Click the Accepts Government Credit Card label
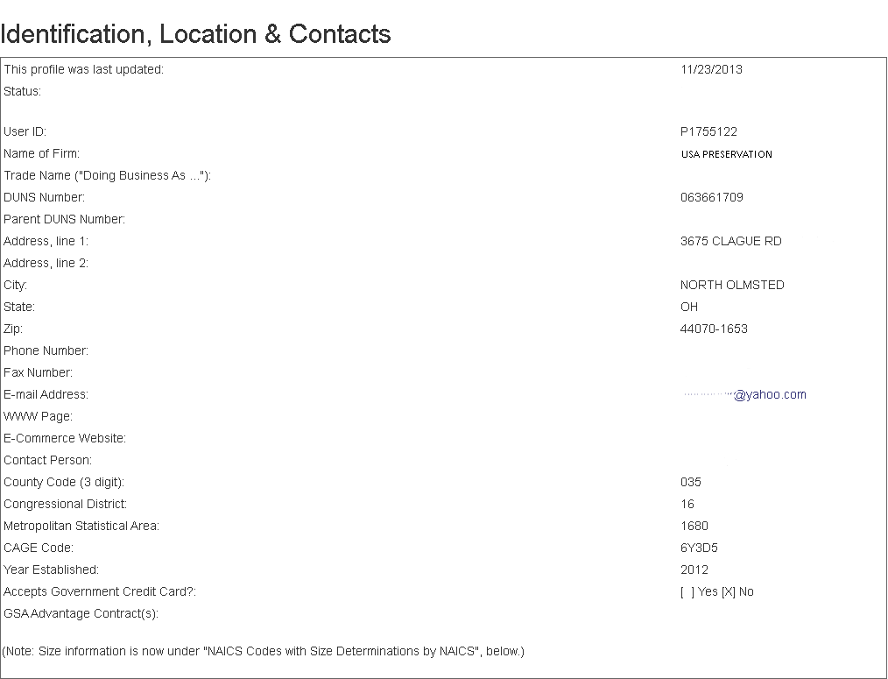Image resolution: width=888 pixels, height=679 pixels. [x=100, y=591]
